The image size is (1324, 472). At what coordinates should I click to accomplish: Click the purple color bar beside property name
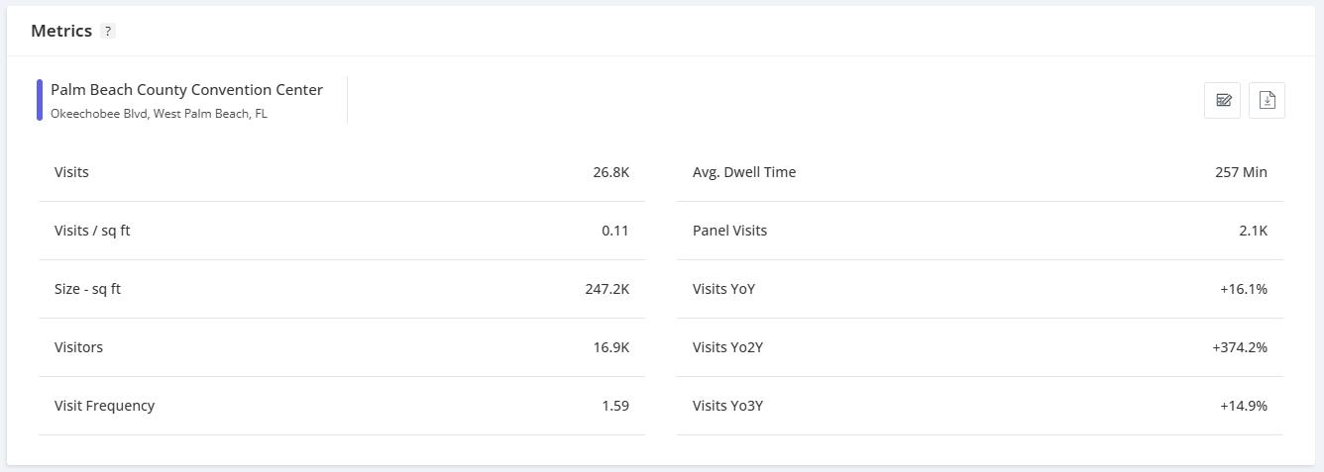(40, 100)
